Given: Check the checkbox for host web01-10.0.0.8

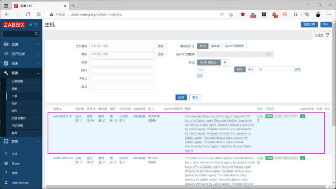Looking at the screenshot, I should click(48, 158).
